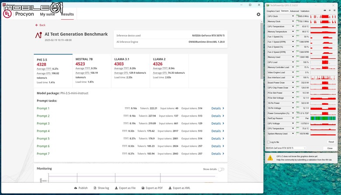Click Export as File button
The width and height of the screenshot is (341, 195).
click(x=125, y=188)
